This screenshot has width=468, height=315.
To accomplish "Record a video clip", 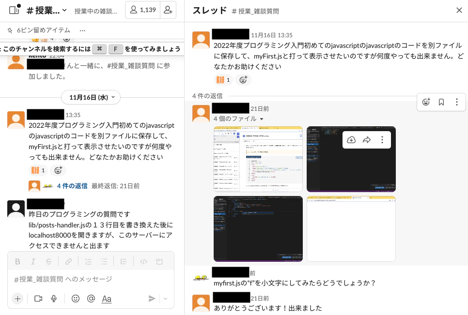I will (38, 299).
